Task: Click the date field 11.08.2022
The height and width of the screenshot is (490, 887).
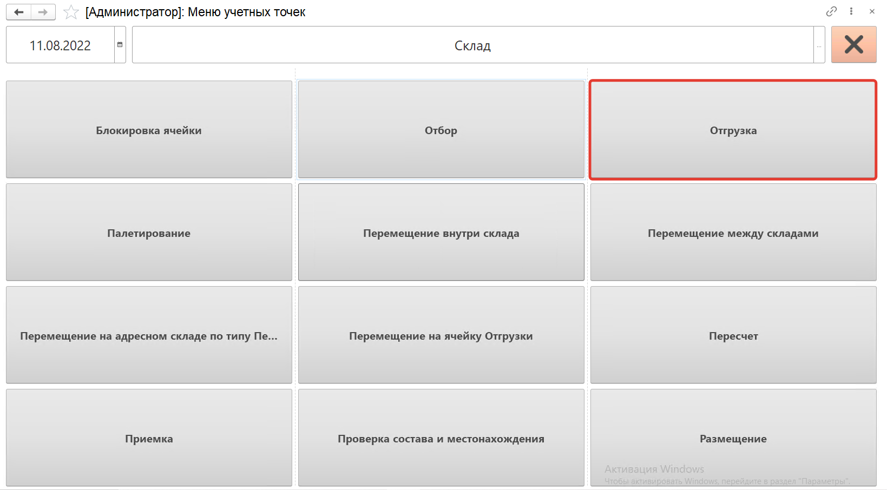Action: pos(60,45)
